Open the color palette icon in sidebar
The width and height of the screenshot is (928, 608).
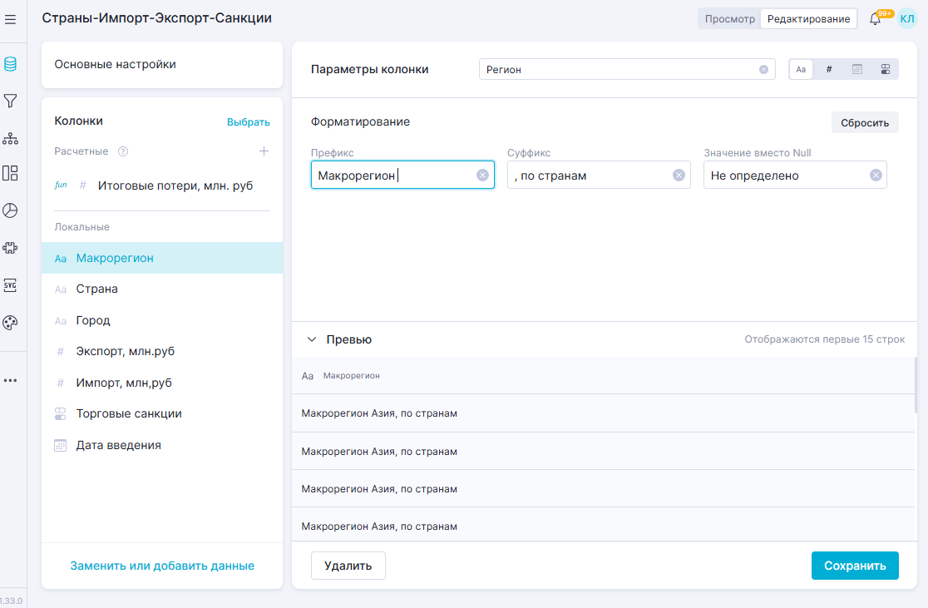pos(11,323)
